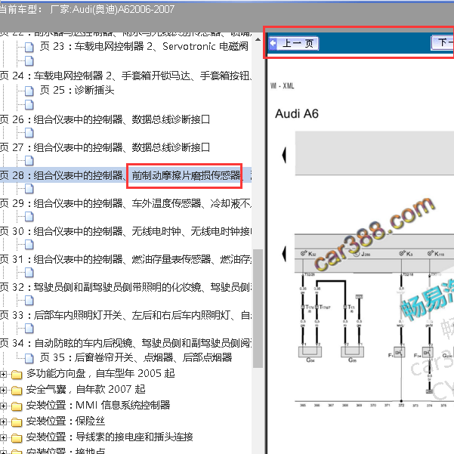Open tree item 页 23 车载电网控制器 2
Screen dimensions: 454x454
[x=144, y=46]
